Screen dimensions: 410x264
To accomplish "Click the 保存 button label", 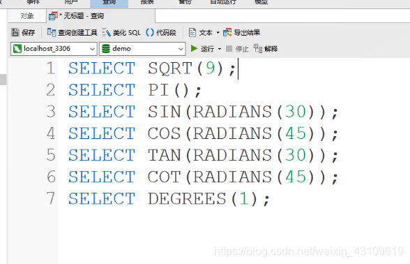I will coord(28,33).
